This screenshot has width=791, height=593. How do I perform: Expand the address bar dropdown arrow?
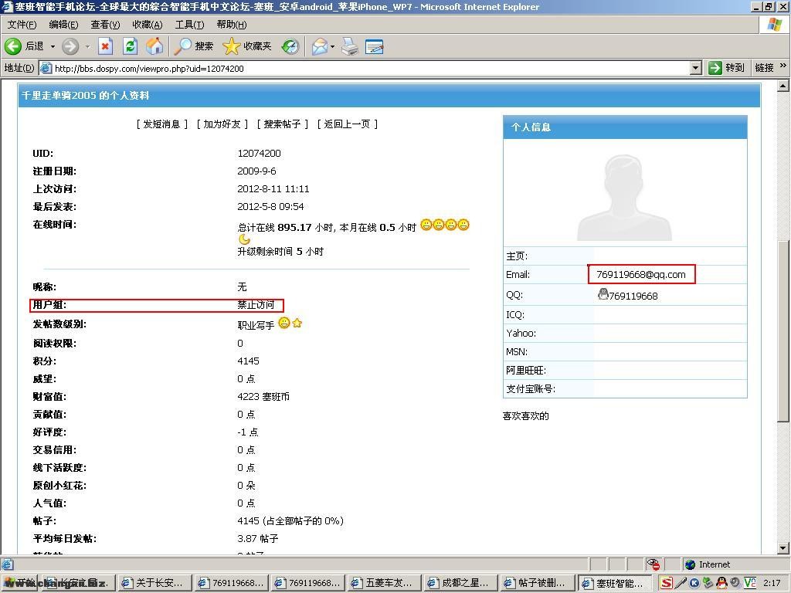[x=695, y=68]
